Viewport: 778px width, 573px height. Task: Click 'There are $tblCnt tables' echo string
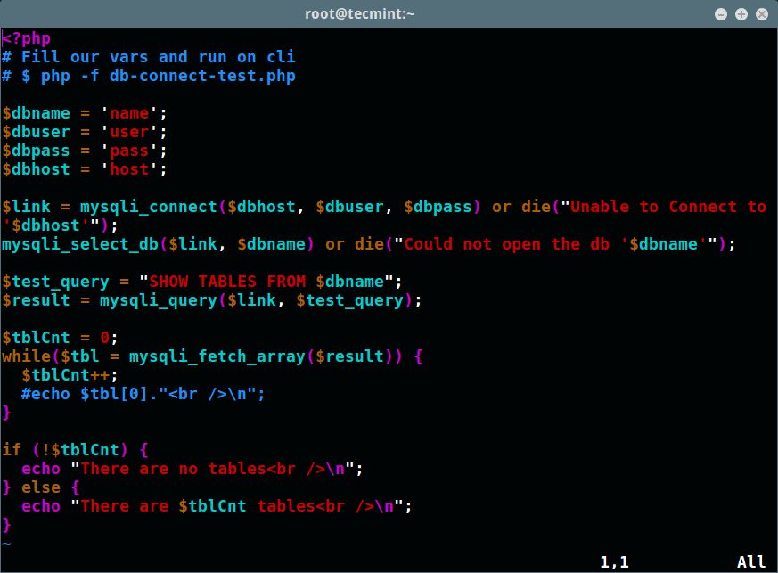[237, 506]
